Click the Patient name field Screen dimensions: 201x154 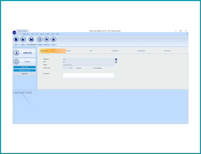(88, 65)
